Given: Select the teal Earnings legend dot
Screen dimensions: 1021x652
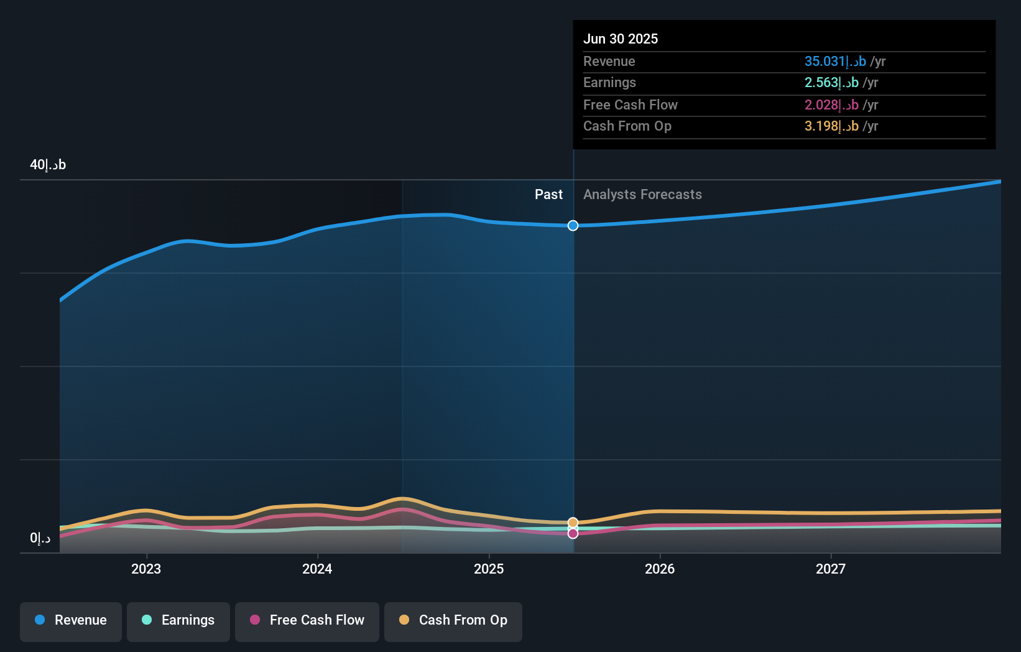Looking at the screenshot, I should [x=145, y=620].
